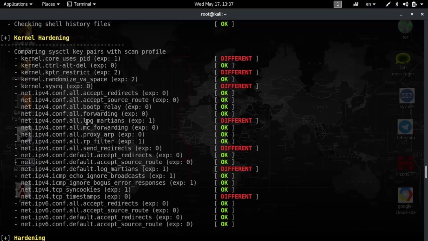Close the root@kali terminal window
This screenshot has width=428, height=241.
(x=422, y=14)
